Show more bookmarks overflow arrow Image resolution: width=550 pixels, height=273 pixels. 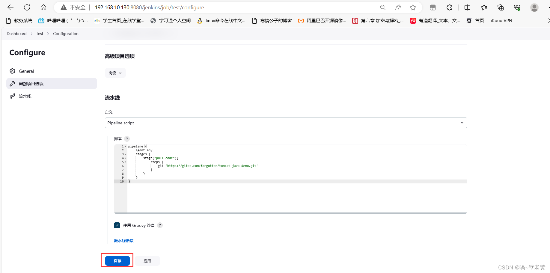pyautogui.click(x=548, y=20)
